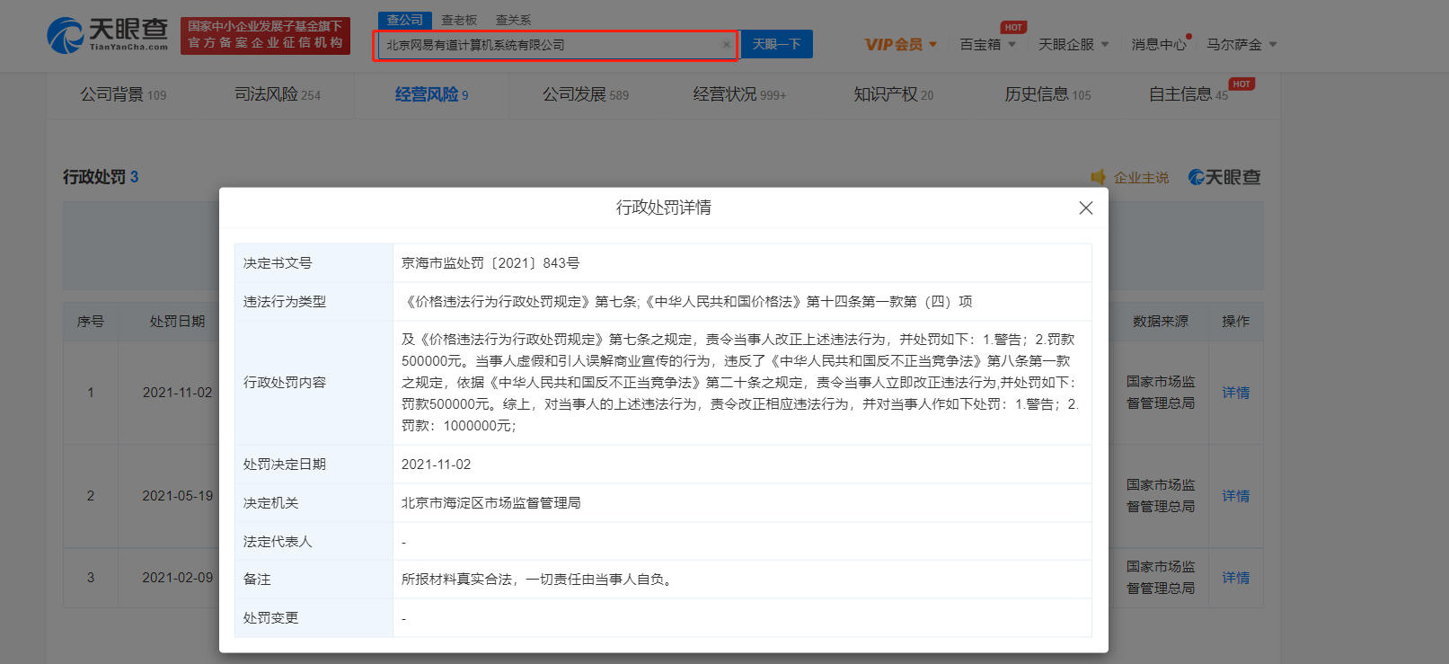Click the authority 北京市海淀区市场监督管理局

click(x=490, y=503)
